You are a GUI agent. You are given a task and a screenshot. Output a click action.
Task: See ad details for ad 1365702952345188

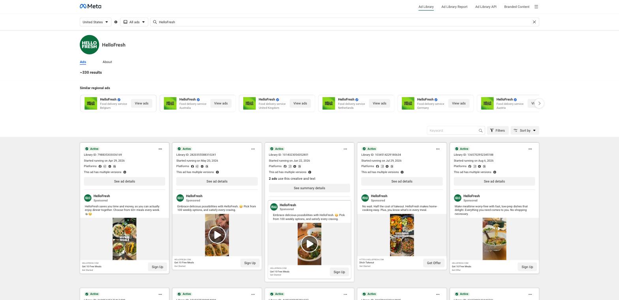point(494,181)
